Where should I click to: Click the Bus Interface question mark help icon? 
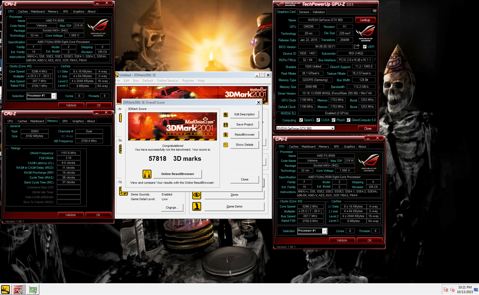point(375,60)
